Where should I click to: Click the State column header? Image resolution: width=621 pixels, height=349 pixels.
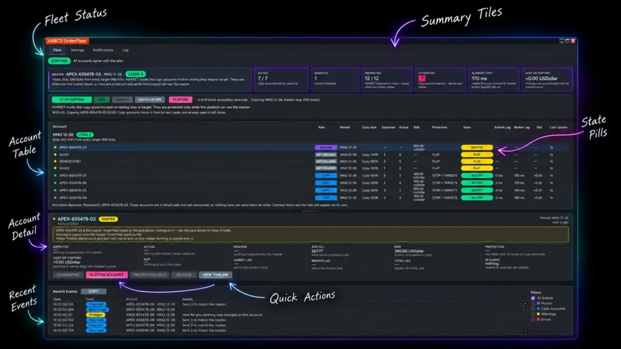pyautogui.click(x=467, y=127)
